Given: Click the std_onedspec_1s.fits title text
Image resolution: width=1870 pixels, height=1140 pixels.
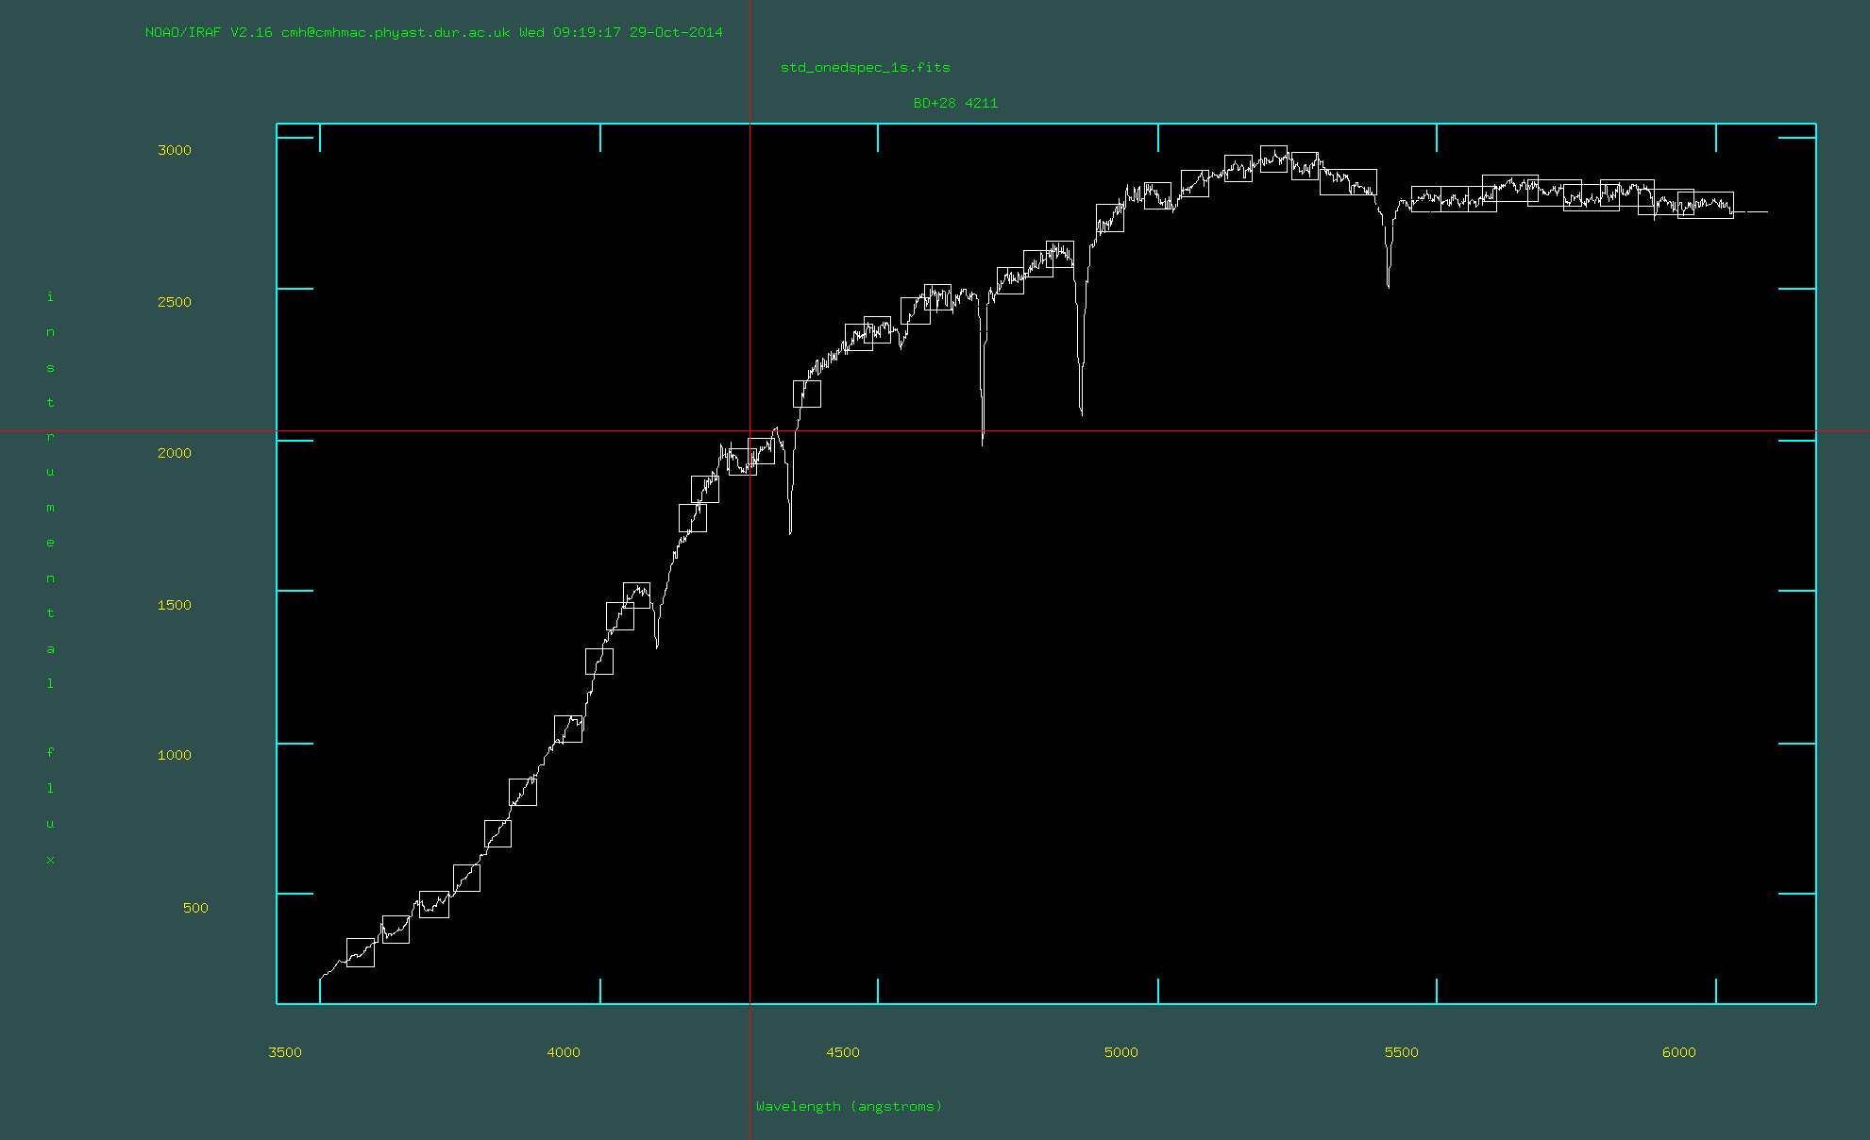Looking at the screenshot, I should [x=865, y=67].
